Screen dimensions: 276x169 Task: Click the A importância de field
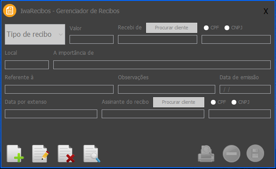click(162, 65)
